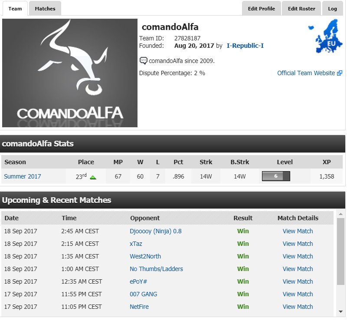Click the external link icon beside Official Team Website
Viewport: 347px width, 321px height.
pos(340,73)
